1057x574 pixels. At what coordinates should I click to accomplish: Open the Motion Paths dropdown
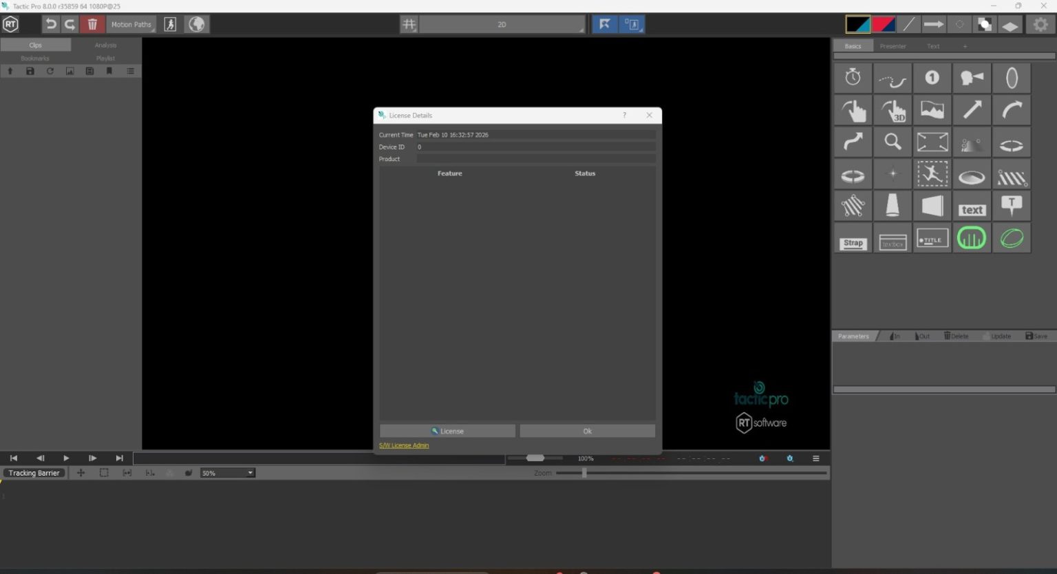tap(131, 24)
